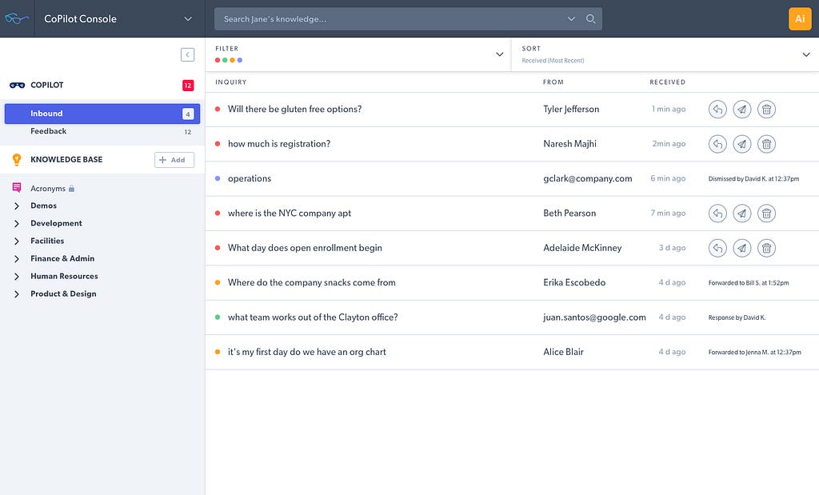
Task: Expand the Demos folder chevron
Action: click(17, 206)
